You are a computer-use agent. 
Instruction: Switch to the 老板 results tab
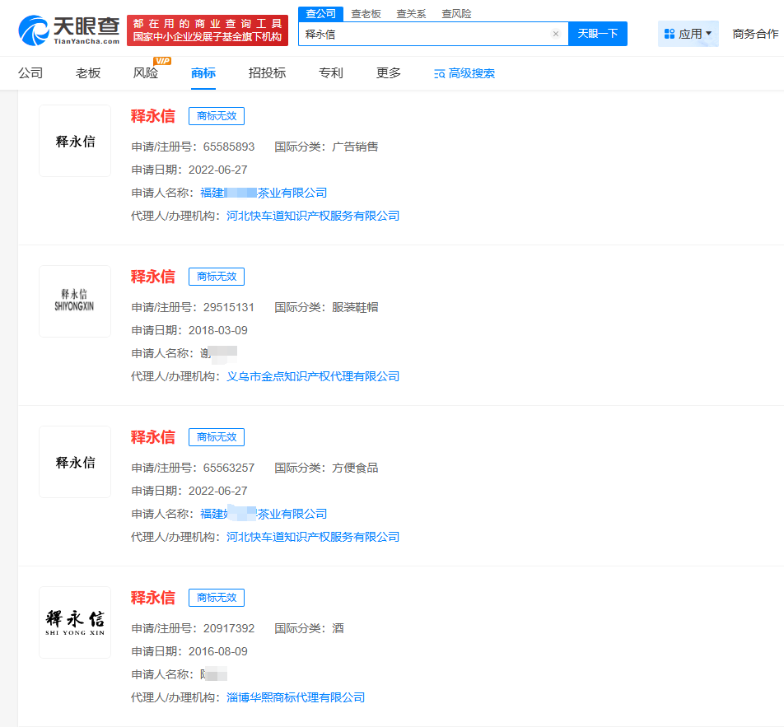(88, 73)
